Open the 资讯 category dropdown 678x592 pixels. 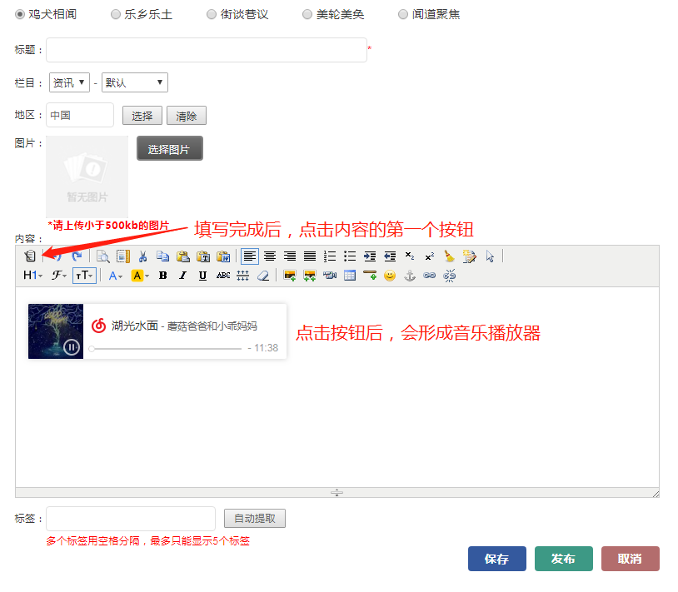pos(69,82)
